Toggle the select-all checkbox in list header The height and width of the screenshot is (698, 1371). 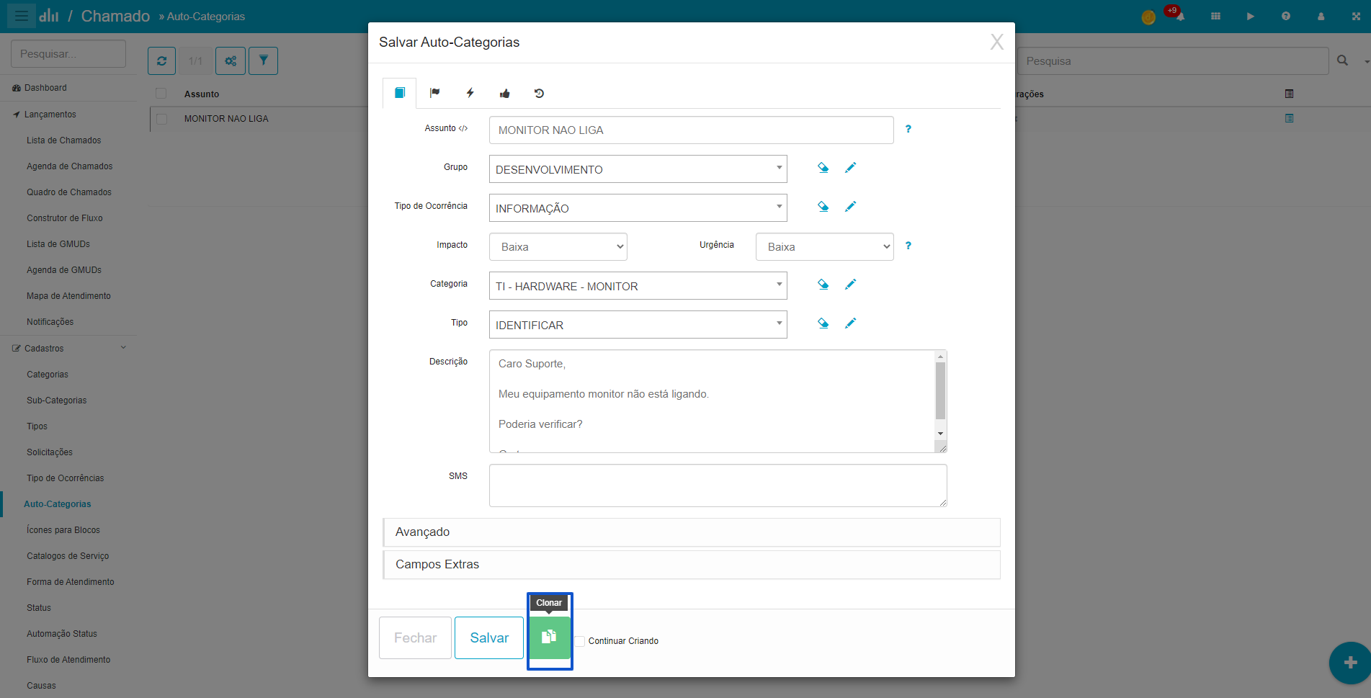161,94
